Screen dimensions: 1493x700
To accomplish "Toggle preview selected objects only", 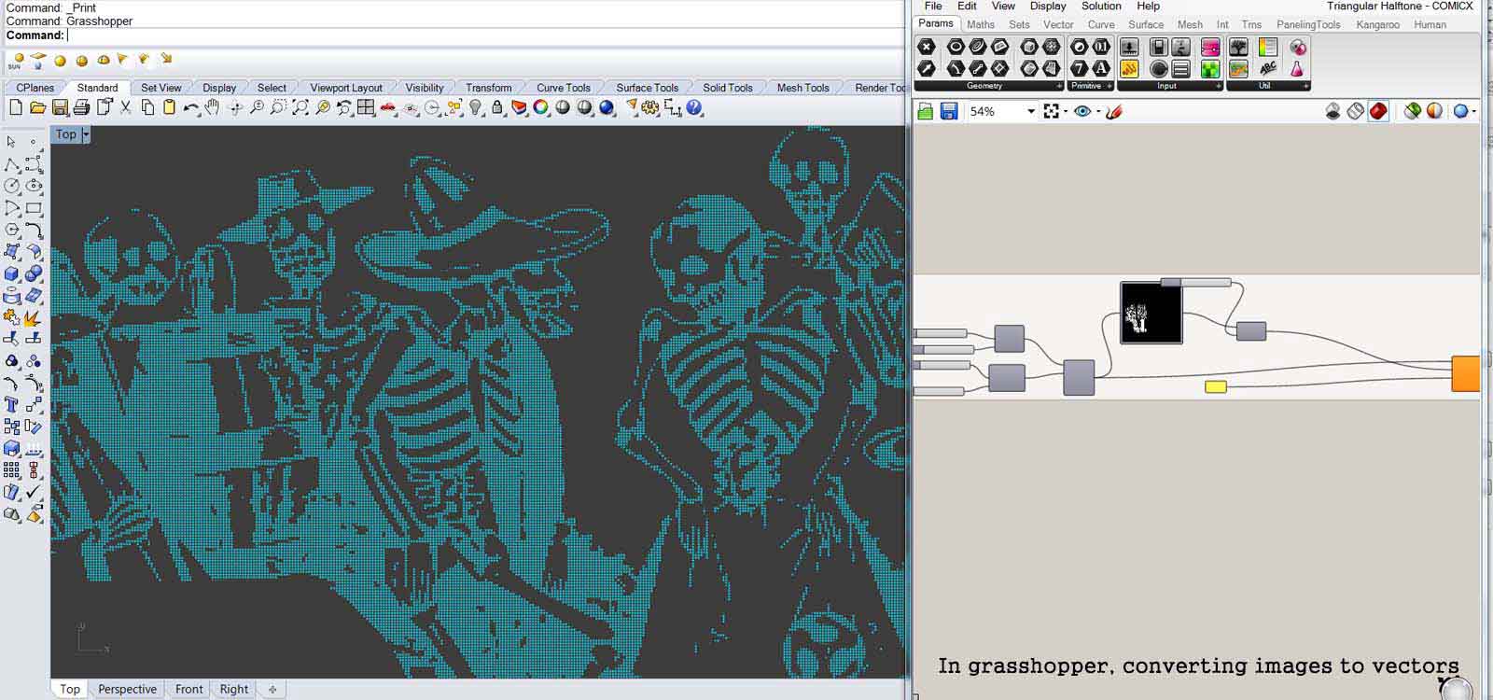I will click(x=1413, y=111).
